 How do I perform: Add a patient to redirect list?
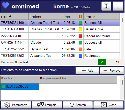pos(87,71)
